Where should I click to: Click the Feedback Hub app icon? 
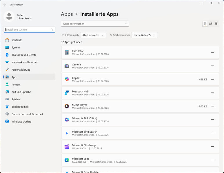pos(67,93)
